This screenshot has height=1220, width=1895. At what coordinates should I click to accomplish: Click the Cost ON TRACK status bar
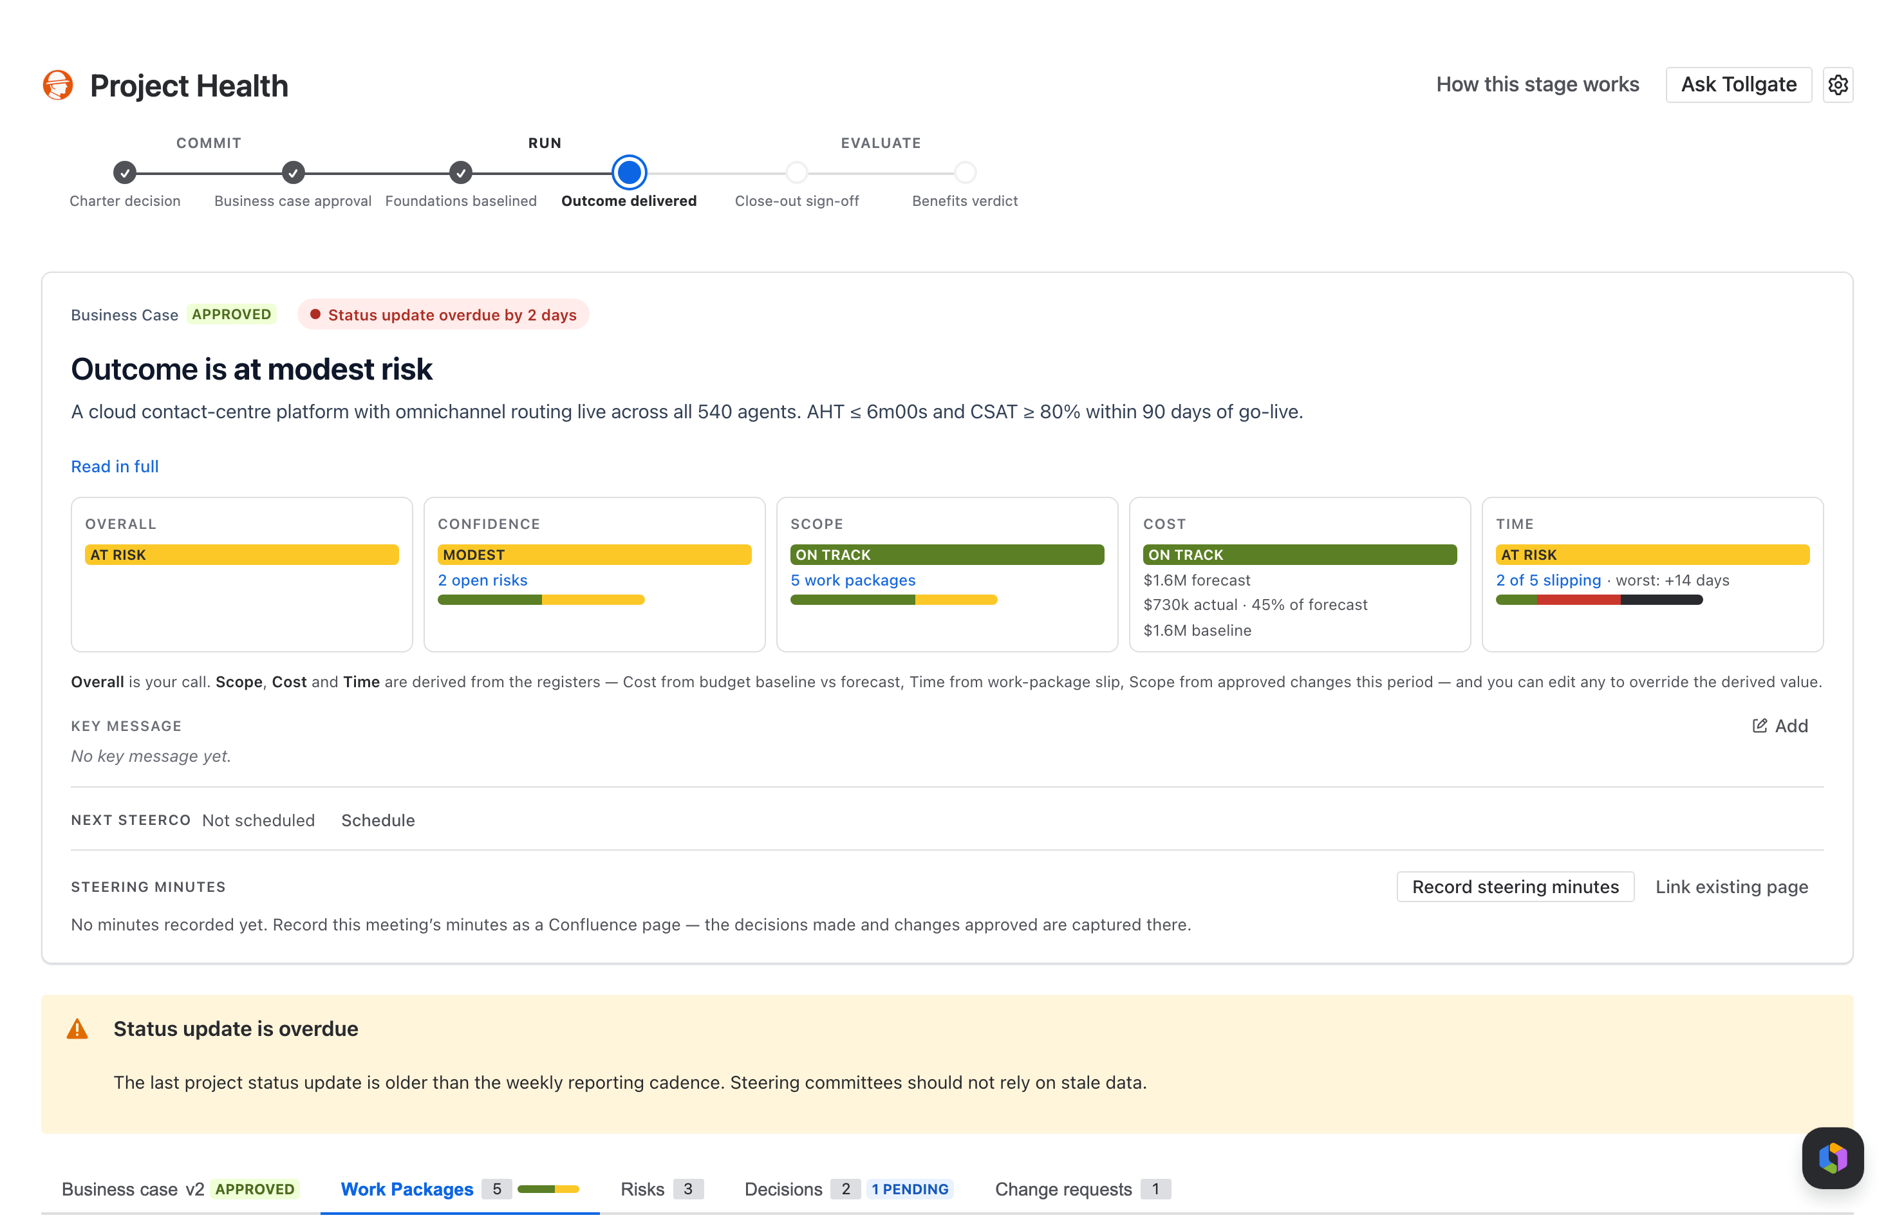1299,555
